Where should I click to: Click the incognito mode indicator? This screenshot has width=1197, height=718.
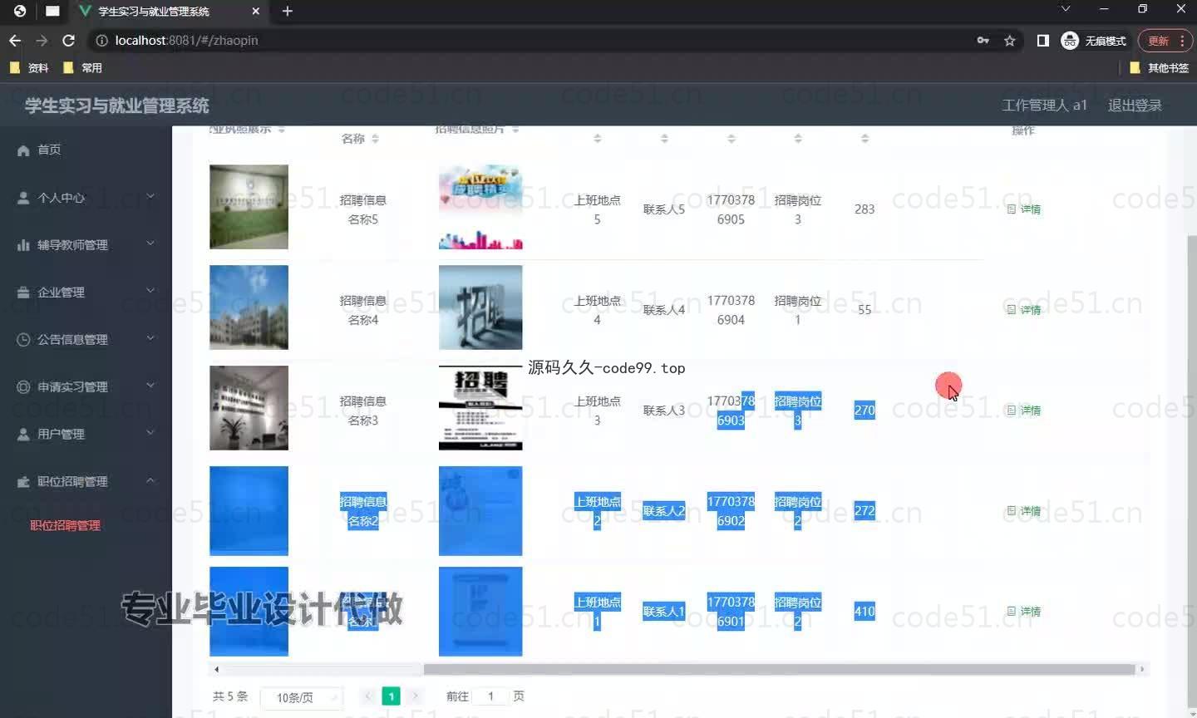pyautogui.click(x=1093, y=40)
